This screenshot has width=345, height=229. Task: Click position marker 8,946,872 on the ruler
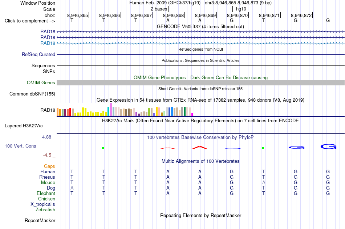(x=301, y=15)
